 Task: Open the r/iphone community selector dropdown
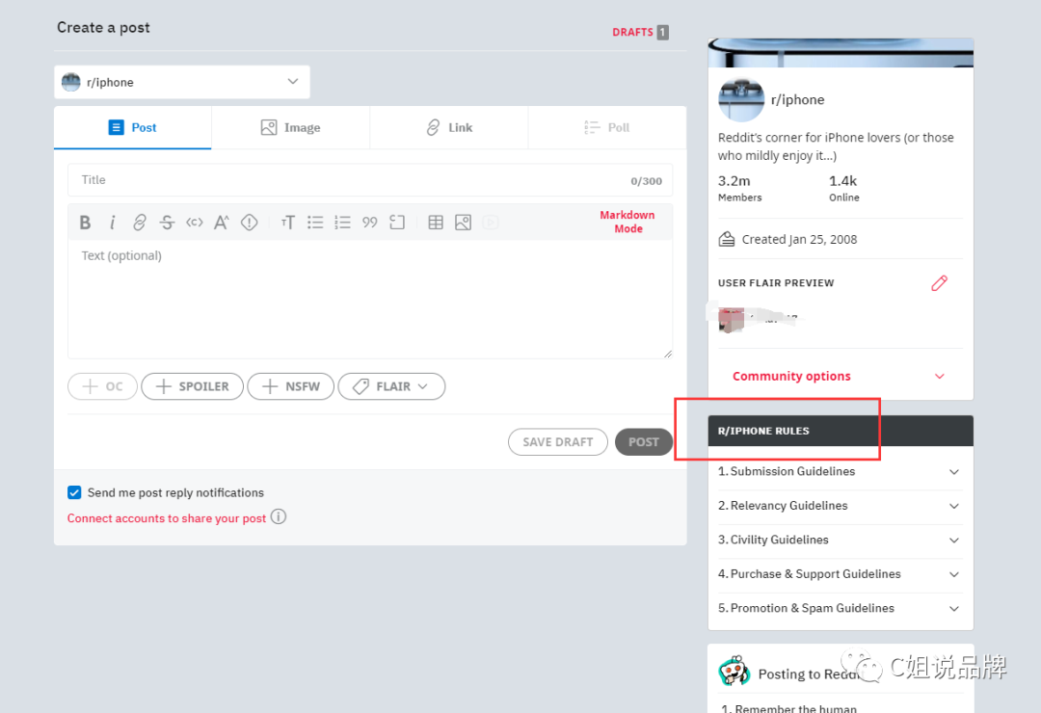pyautogui.click(x=182, y=82)
